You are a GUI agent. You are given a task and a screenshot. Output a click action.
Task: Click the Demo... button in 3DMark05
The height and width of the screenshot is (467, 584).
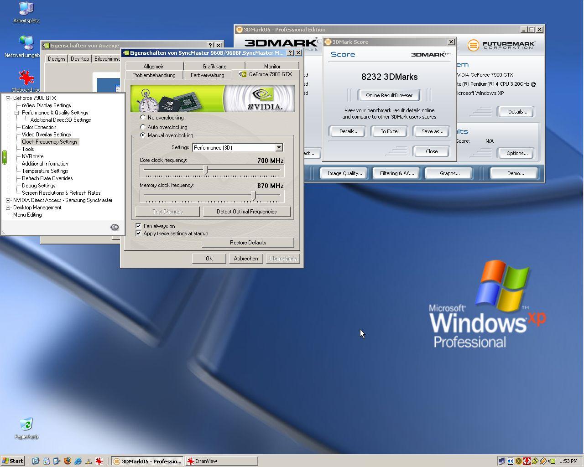pyautogui.click(x=515, y=173)
